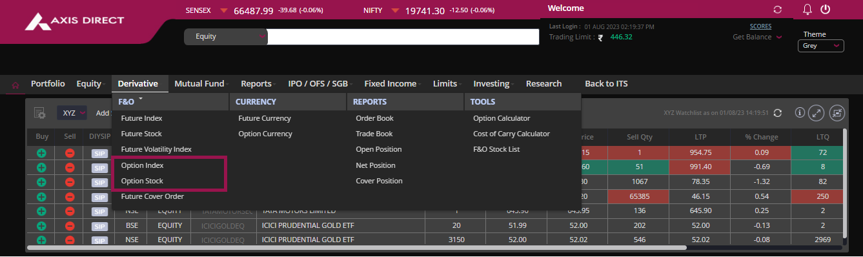Open Order Book report

pos(374,119)
